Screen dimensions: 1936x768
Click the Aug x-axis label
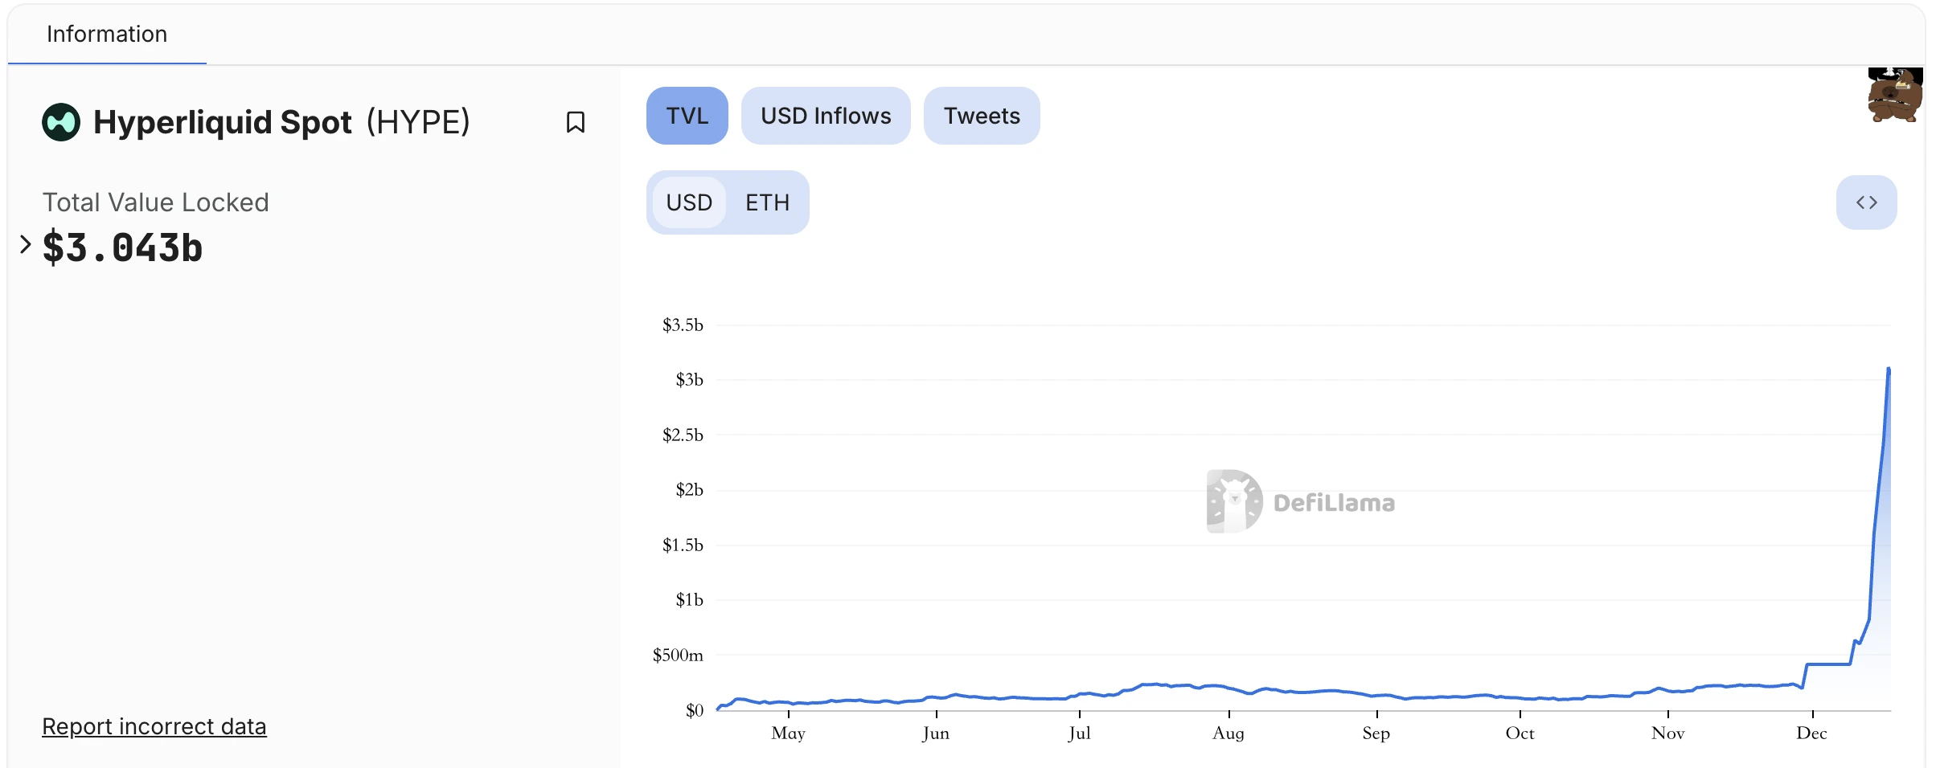(1228, 733)
